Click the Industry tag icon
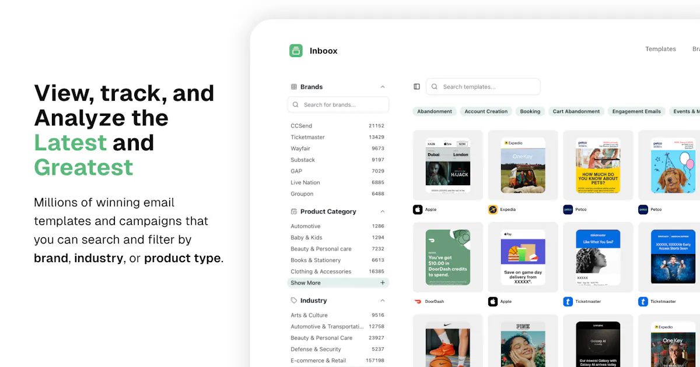 294,301
